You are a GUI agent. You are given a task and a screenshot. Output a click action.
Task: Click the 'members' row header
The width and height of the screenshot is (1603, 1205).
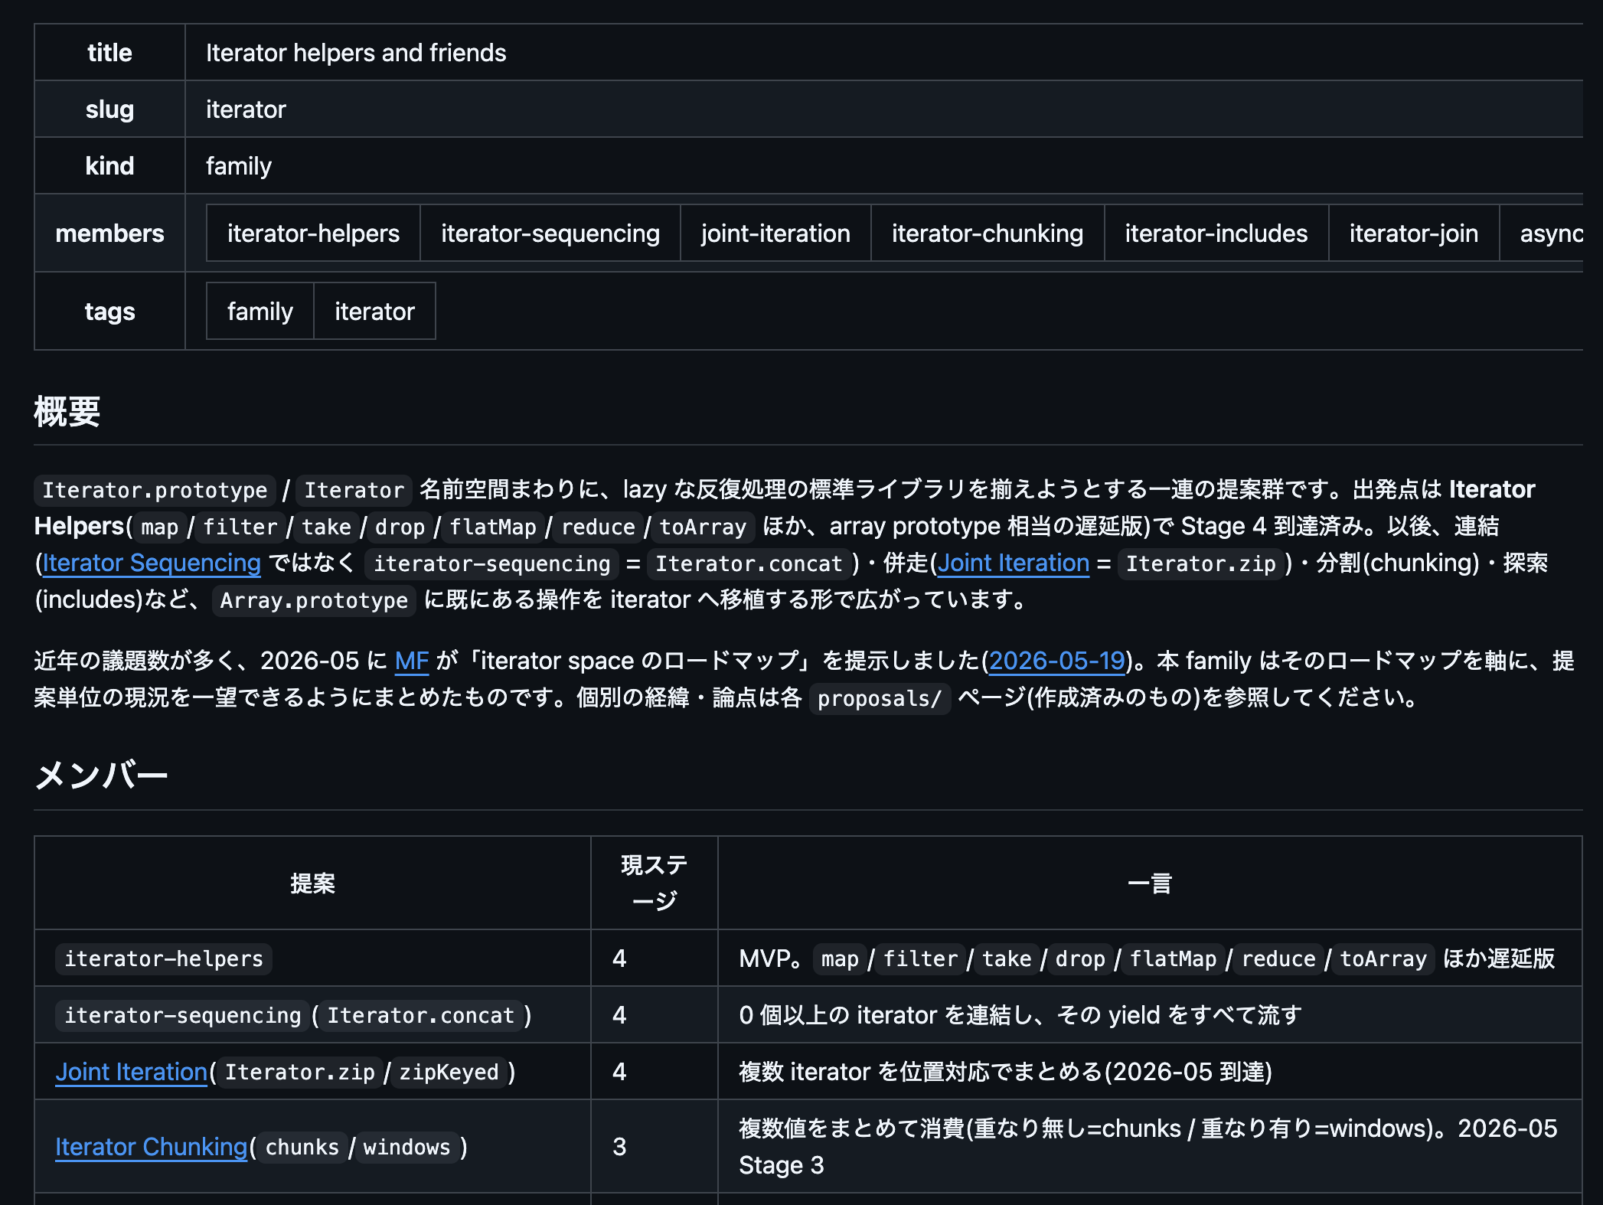tap(109, 233)
